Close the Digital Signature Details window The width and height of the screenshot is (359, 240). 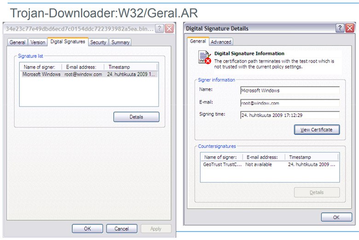[350, 28]
